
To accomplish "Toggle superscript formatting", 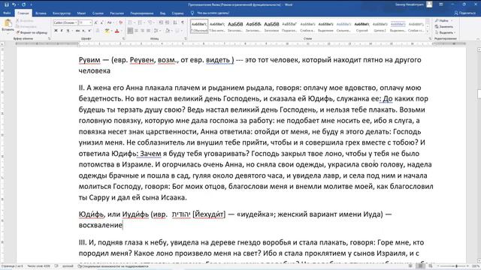I will tap(89, 31).
